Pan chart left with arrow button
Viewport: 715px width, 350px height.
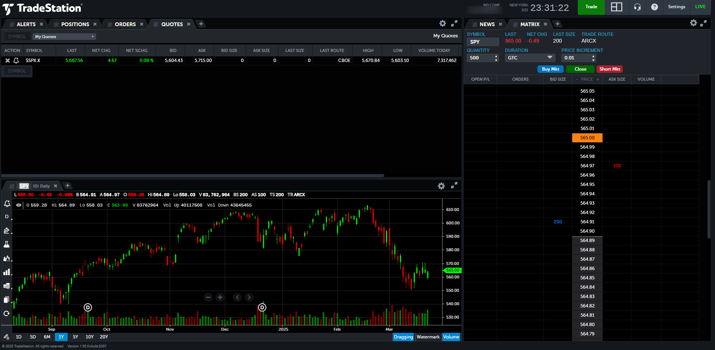coord(237,297)
